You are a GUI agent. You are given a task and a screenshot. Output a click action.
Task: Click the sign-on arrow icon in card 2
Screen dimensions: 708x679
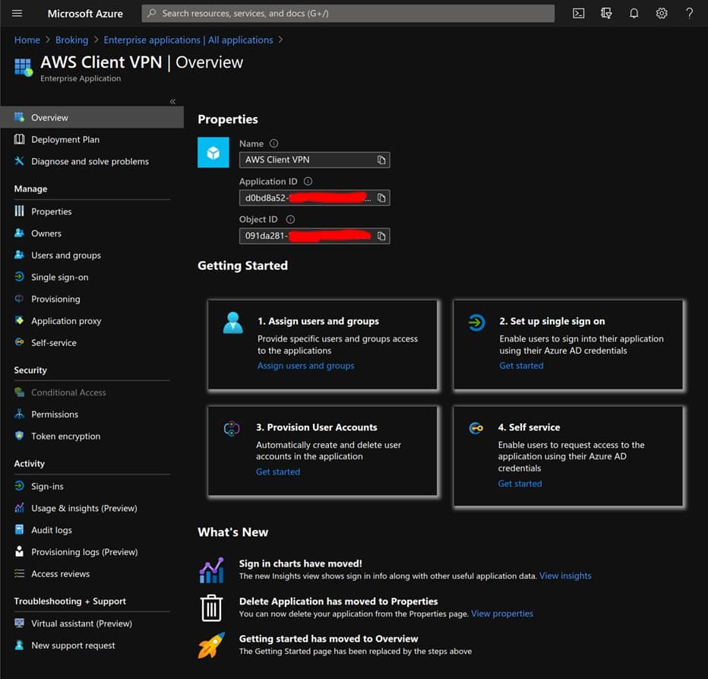(x=476, y=322)
